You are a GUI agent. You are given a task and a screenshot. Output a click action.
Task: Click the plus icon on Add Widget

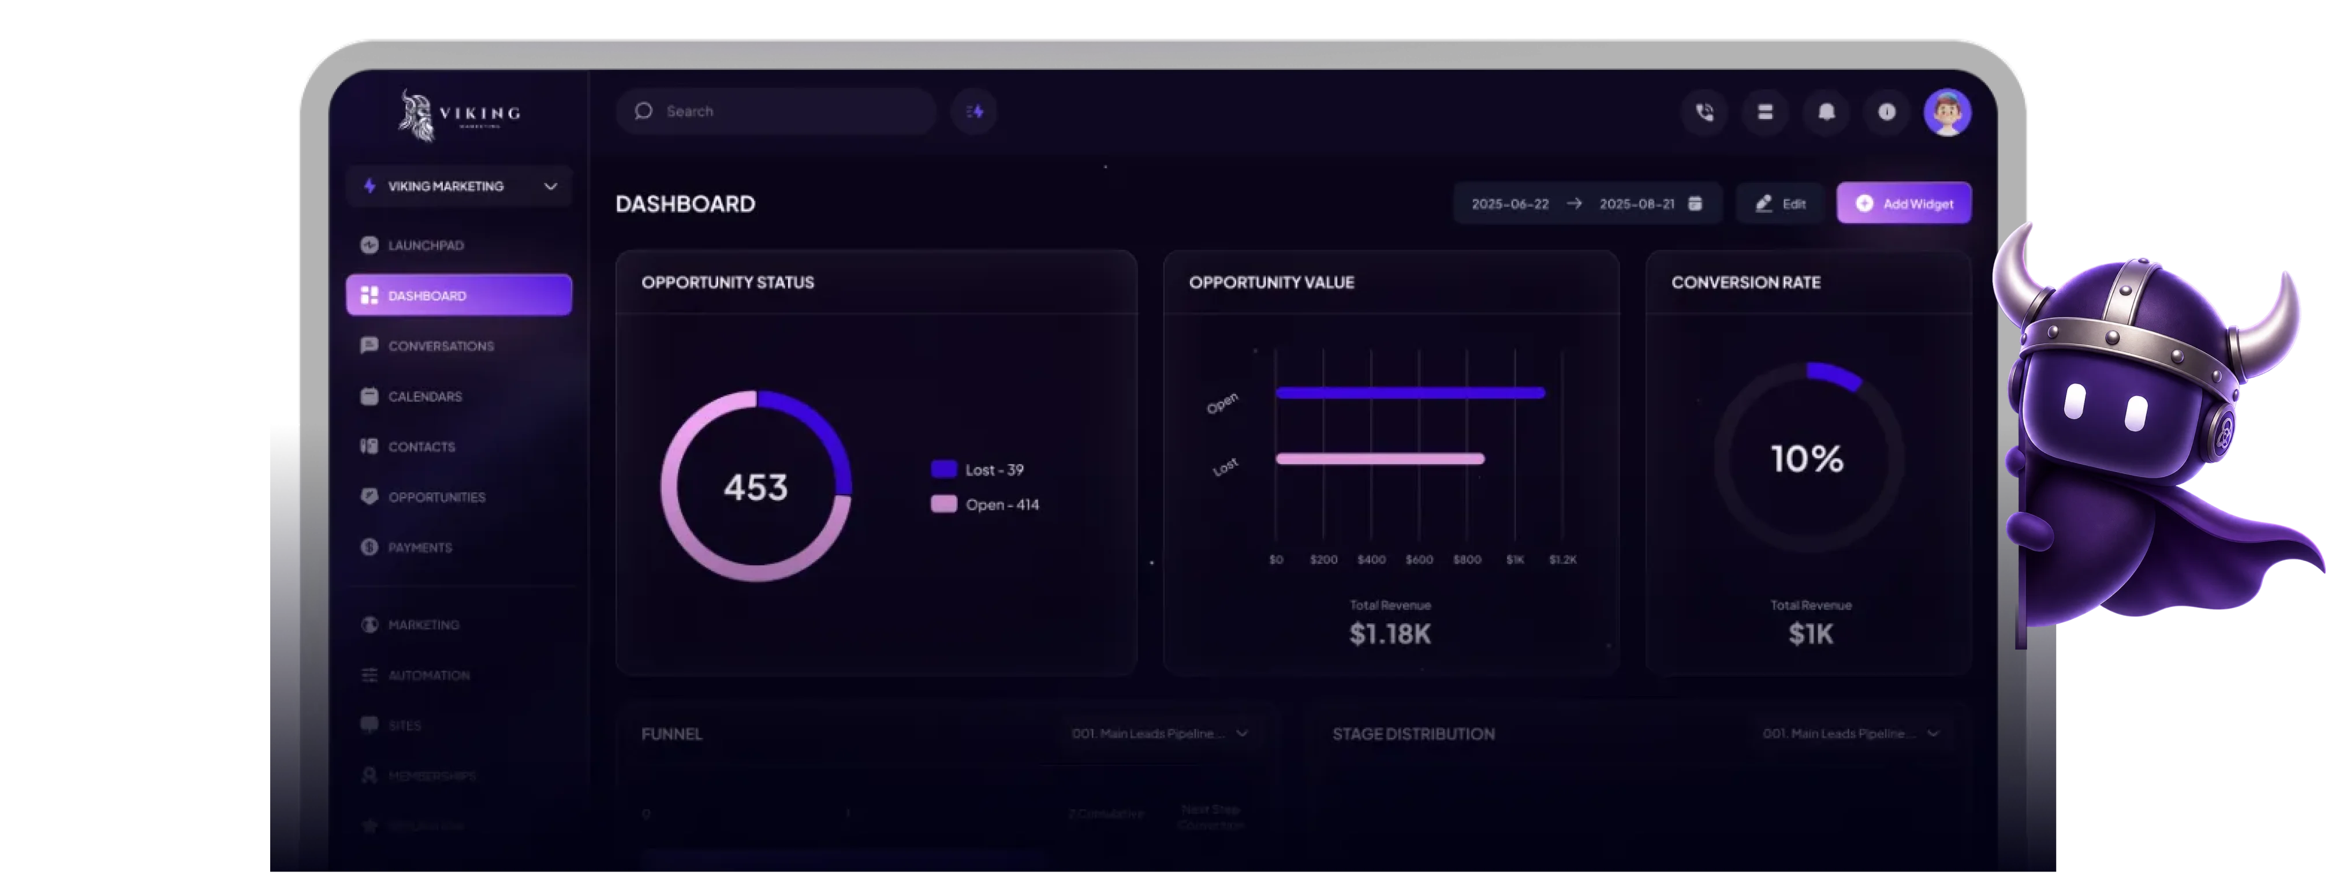coord(1864,204)
